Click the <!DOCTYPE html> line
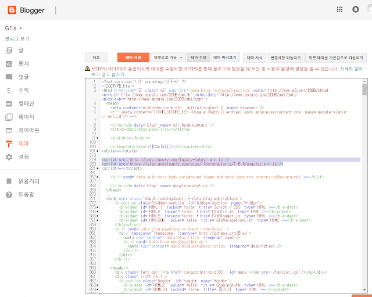372x297 pixels. (x=118, y=86)
